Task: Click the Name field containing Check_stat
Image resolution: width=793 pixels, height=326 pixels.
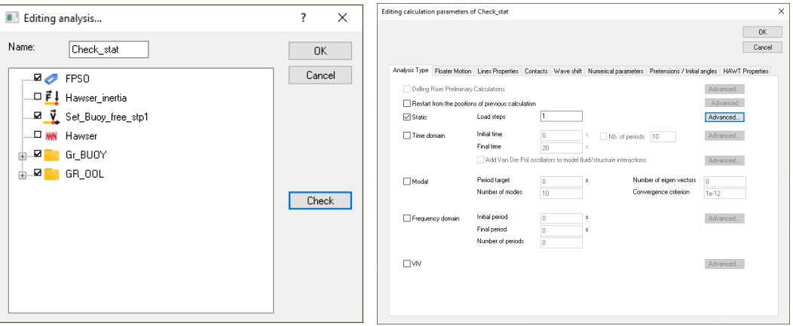Action: click(x=108, y=50)
